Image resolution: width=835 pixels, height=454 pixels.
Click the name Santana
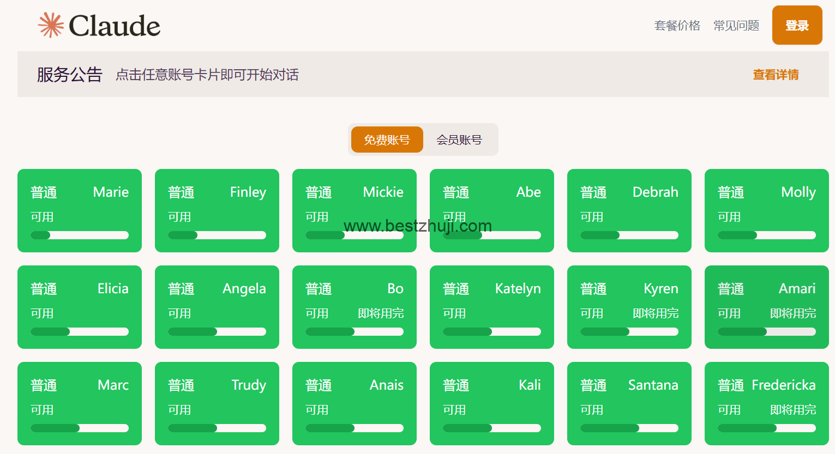[653, 385]
